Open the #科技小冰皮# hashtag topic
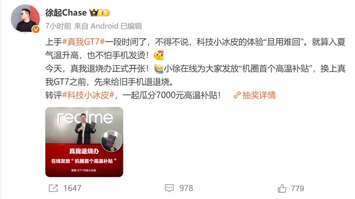355x199 pixels. click(88, 95)
